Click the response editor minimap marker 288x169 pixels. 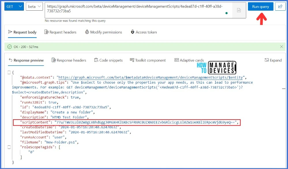point(284,89)
